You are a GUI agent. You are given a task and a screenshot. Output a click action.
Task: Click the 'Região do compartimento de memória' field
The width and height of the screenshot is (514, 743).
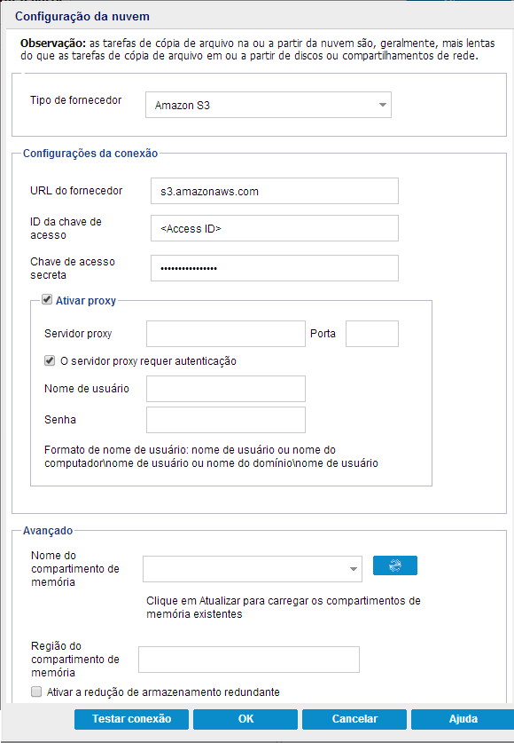(248, 660)
